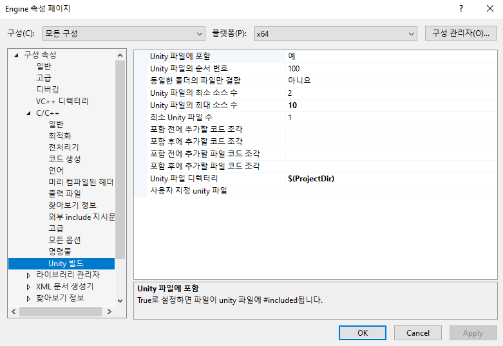
Task: Select 일반 under 구성 속성
Action: click(44, 66)
